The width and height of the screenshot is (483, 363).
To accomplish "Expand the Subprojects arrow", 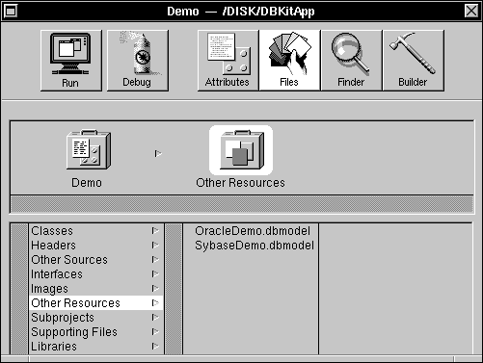I will 155,318.
